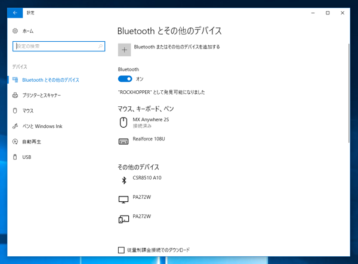Close the Settings window
358x264 pixels.
[342, 13]
